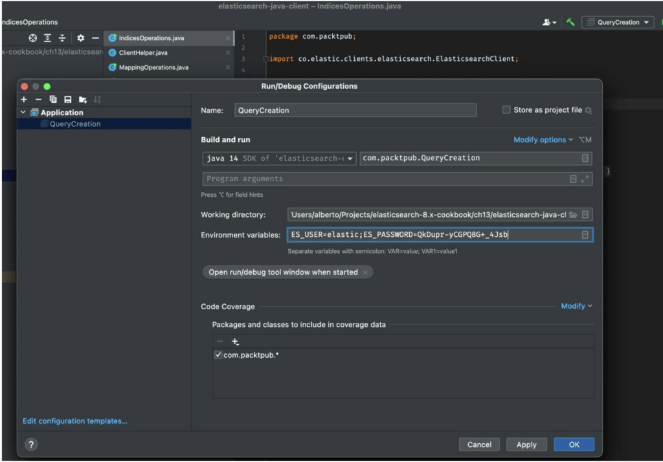The width and height of the screenshot is (663, 462).
Task: Copy the QueryCreation configuration via the copy icon
Action: [x=53, y=99]
